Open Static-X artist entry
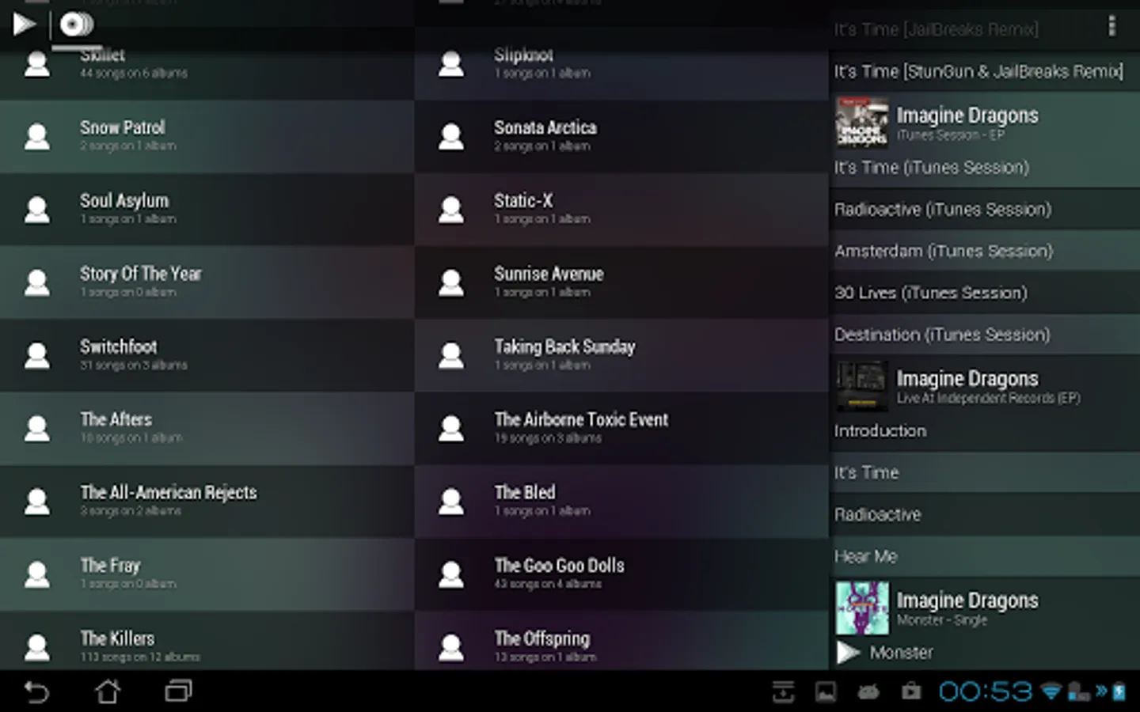The image size is (1140, 712). [x=621, y=209]
